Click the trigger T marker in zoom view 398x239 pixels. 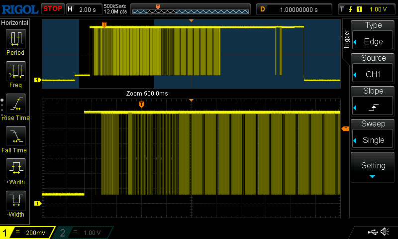pos(141,105)
